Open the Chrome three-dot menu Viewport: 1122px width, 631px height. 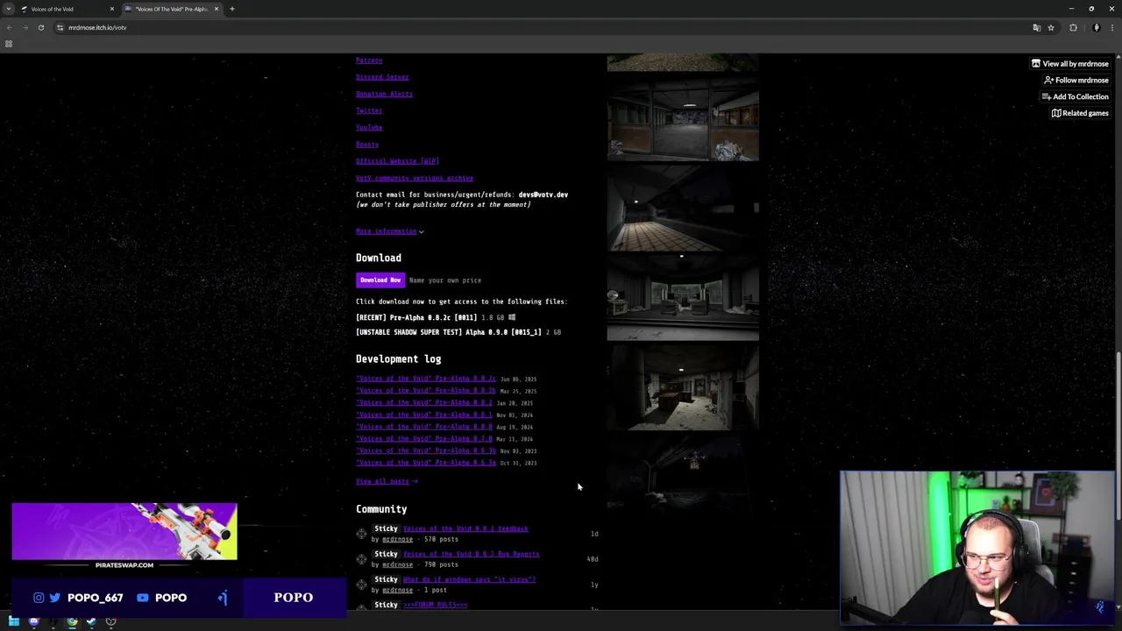1111,27
